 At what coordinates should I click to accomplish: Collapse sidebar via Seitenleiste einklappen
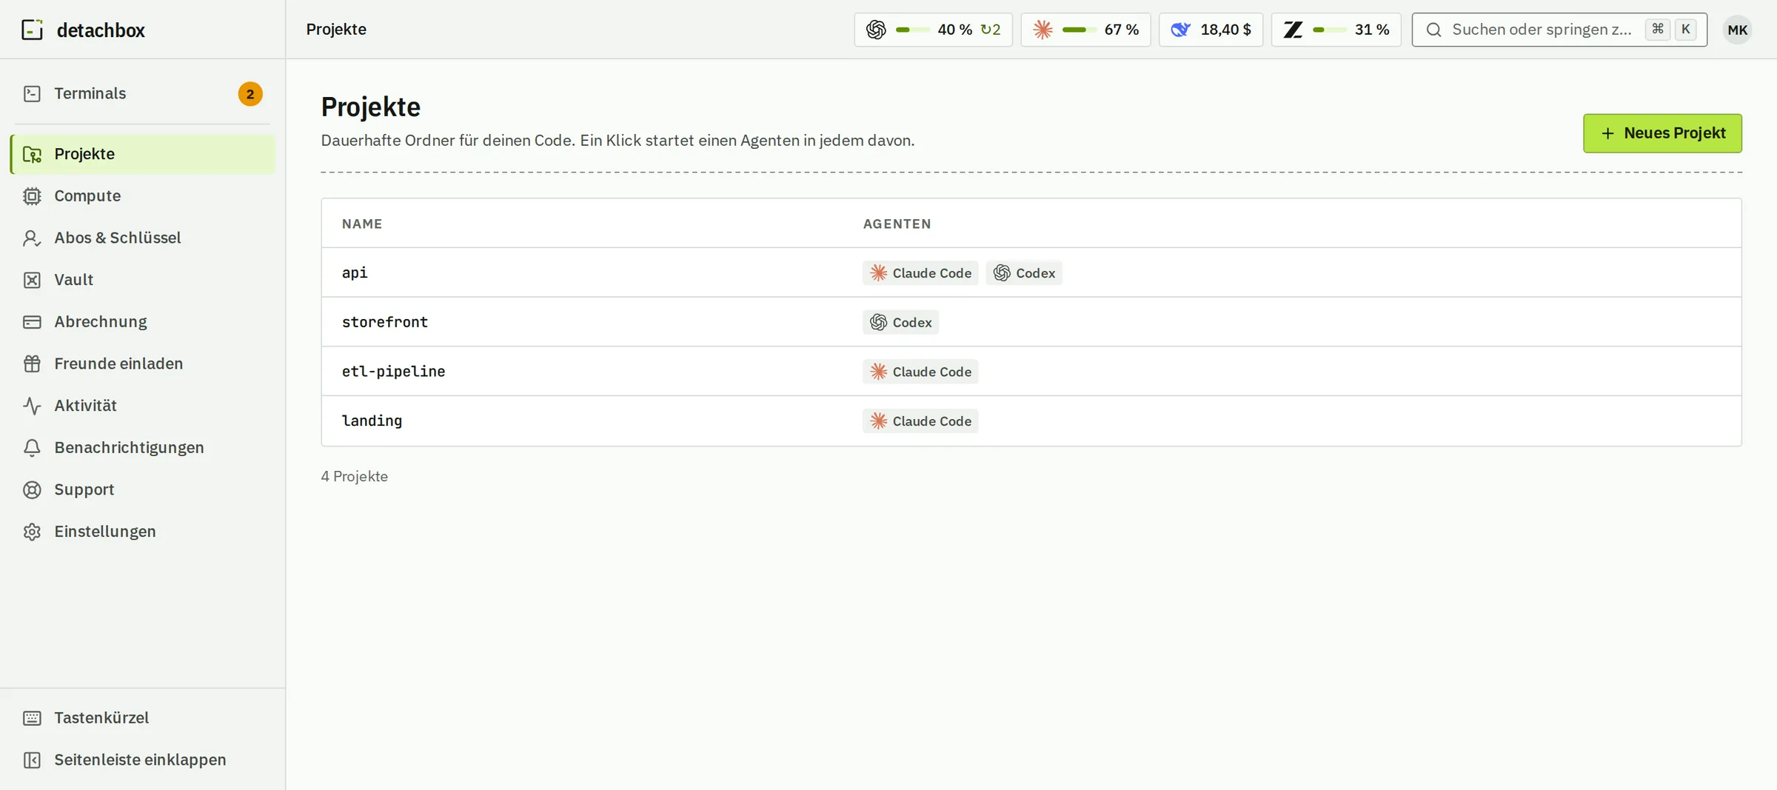pyautogui.click(x=142, y=760)
